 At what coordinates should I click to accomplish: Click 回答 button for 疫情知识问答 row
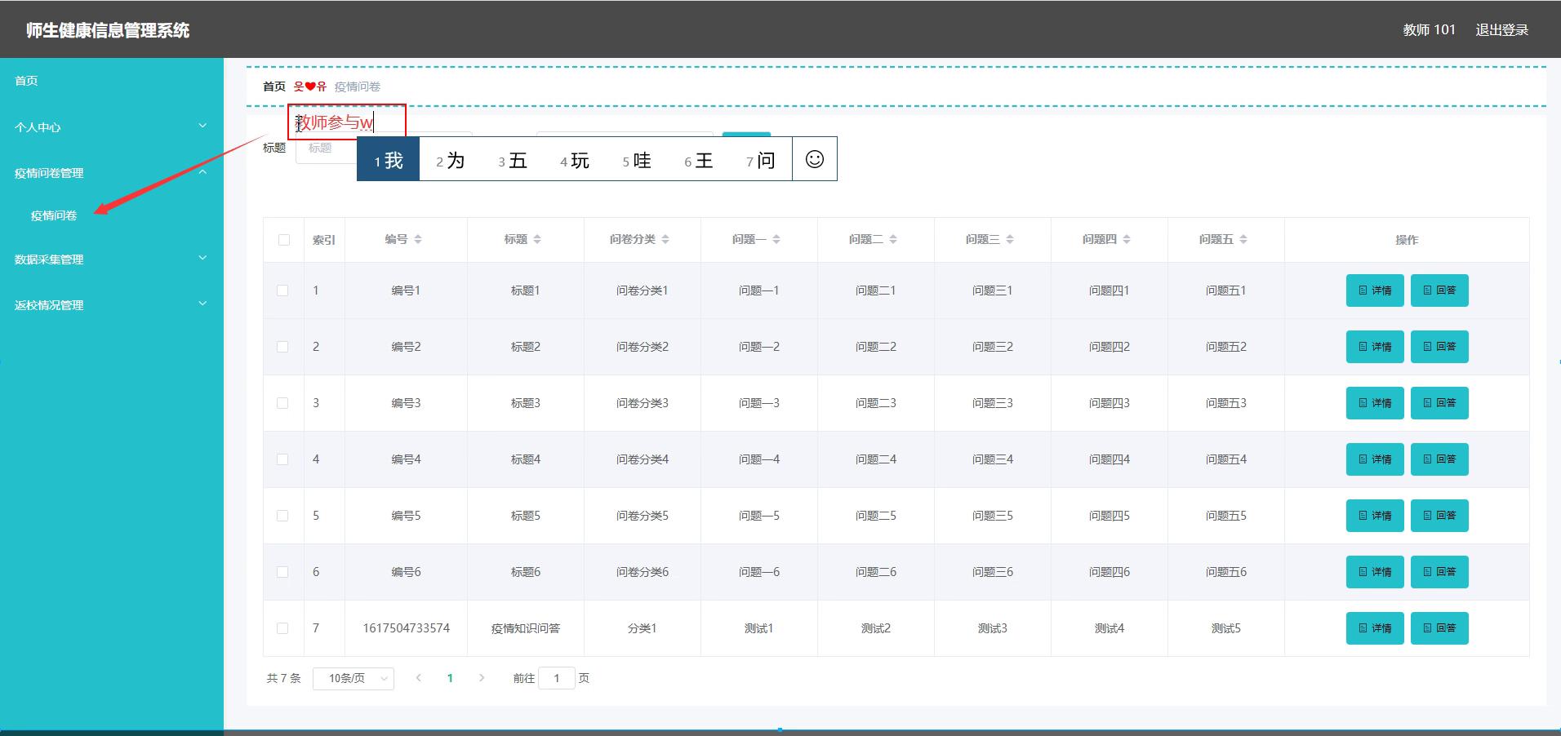click(1439, 628)
